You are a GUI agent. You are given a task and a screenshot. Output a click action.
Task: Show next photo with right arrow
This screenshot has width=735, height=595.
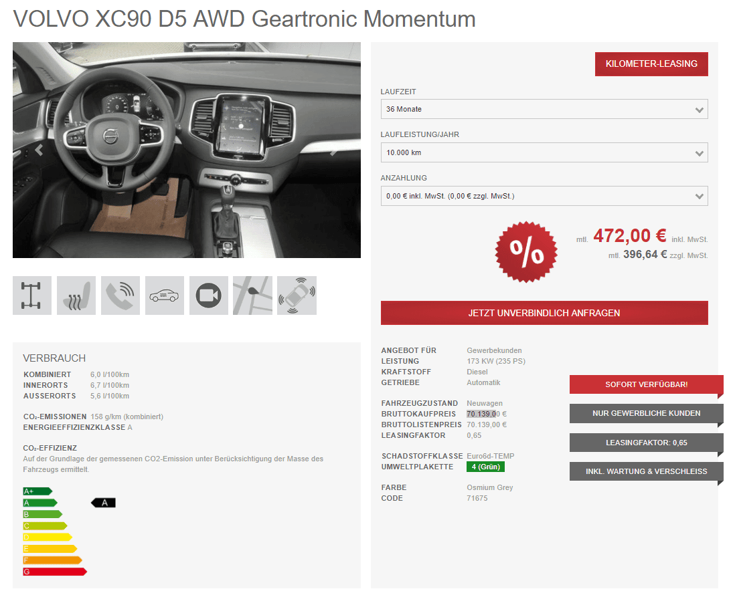[333, 150]
